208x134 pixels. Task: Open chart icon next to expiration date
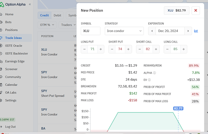[x=196, y=31]
